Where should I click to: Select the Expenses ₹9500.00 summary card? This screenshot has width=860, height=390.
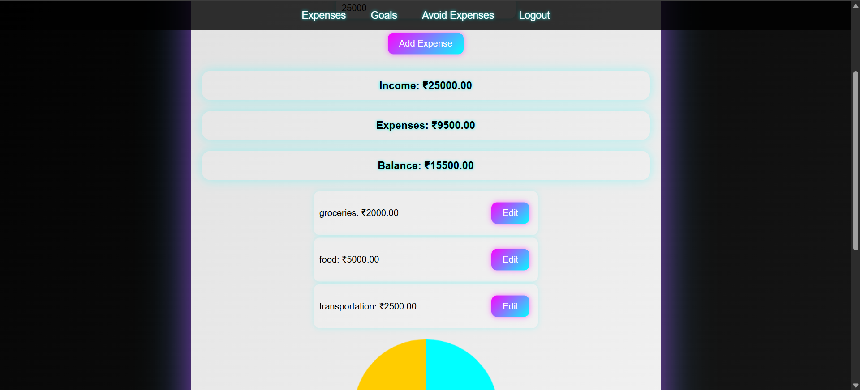tap(426, 125)
